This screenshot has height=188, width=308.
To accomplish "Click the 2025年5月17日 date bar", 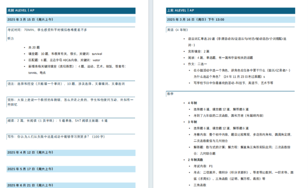I will (x=71, y=169).
